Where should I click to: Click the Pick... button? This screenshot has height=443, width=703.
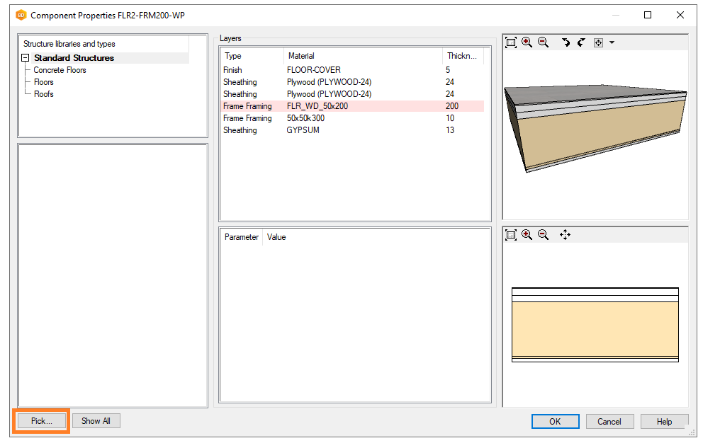point(41,421)
